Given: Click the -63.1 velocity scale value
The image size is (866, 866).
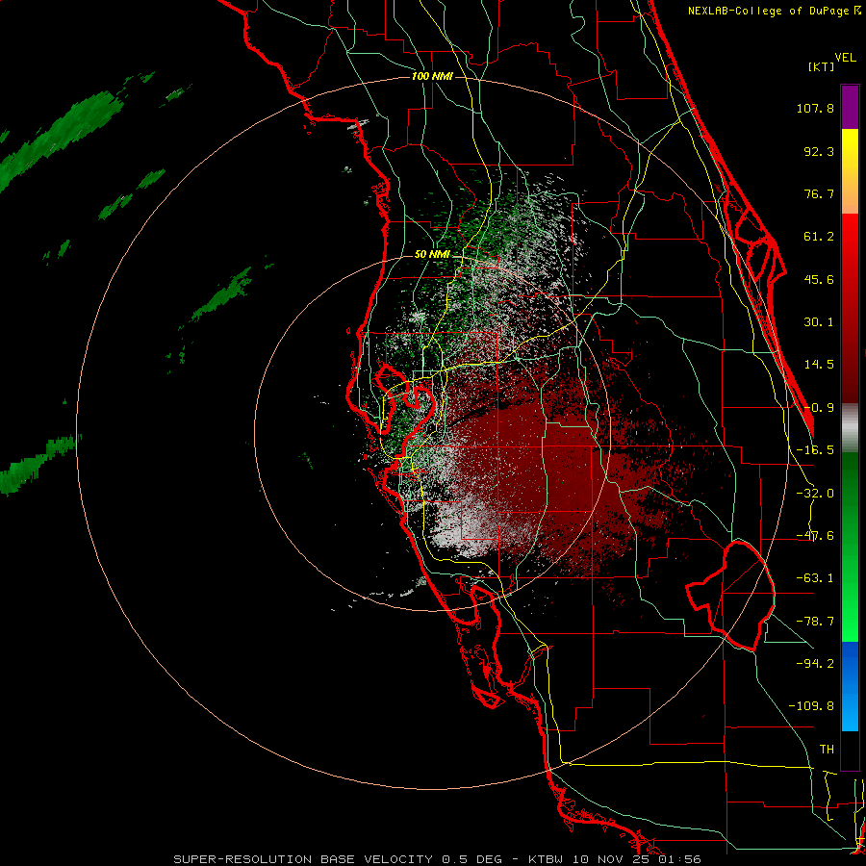Looking at the screenshot, I should 815,578.
